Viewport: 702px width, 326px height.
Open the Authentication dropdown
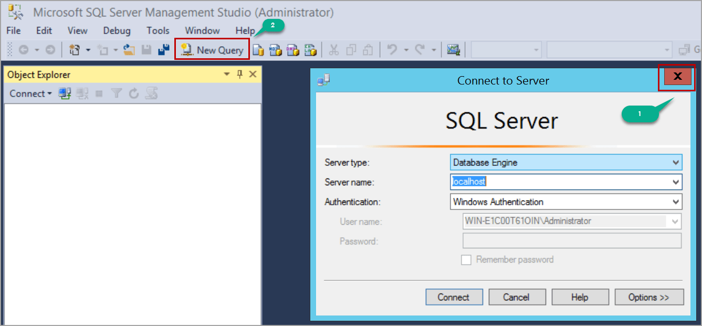[x=676, y=202]
